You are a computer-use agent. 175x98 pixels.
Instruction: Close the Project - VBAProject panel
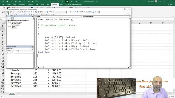click(33, 16)
